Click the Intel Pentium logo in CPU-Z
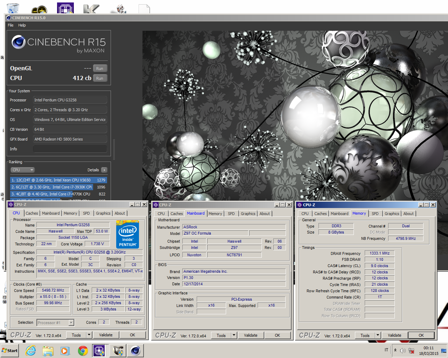Image resolution: width=448 pixels, height=358 pixels. click(x=127, y=234)
